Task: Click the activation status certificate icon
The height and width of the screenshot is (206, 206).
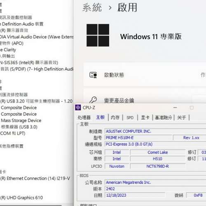Action: [x=93, y=75]
